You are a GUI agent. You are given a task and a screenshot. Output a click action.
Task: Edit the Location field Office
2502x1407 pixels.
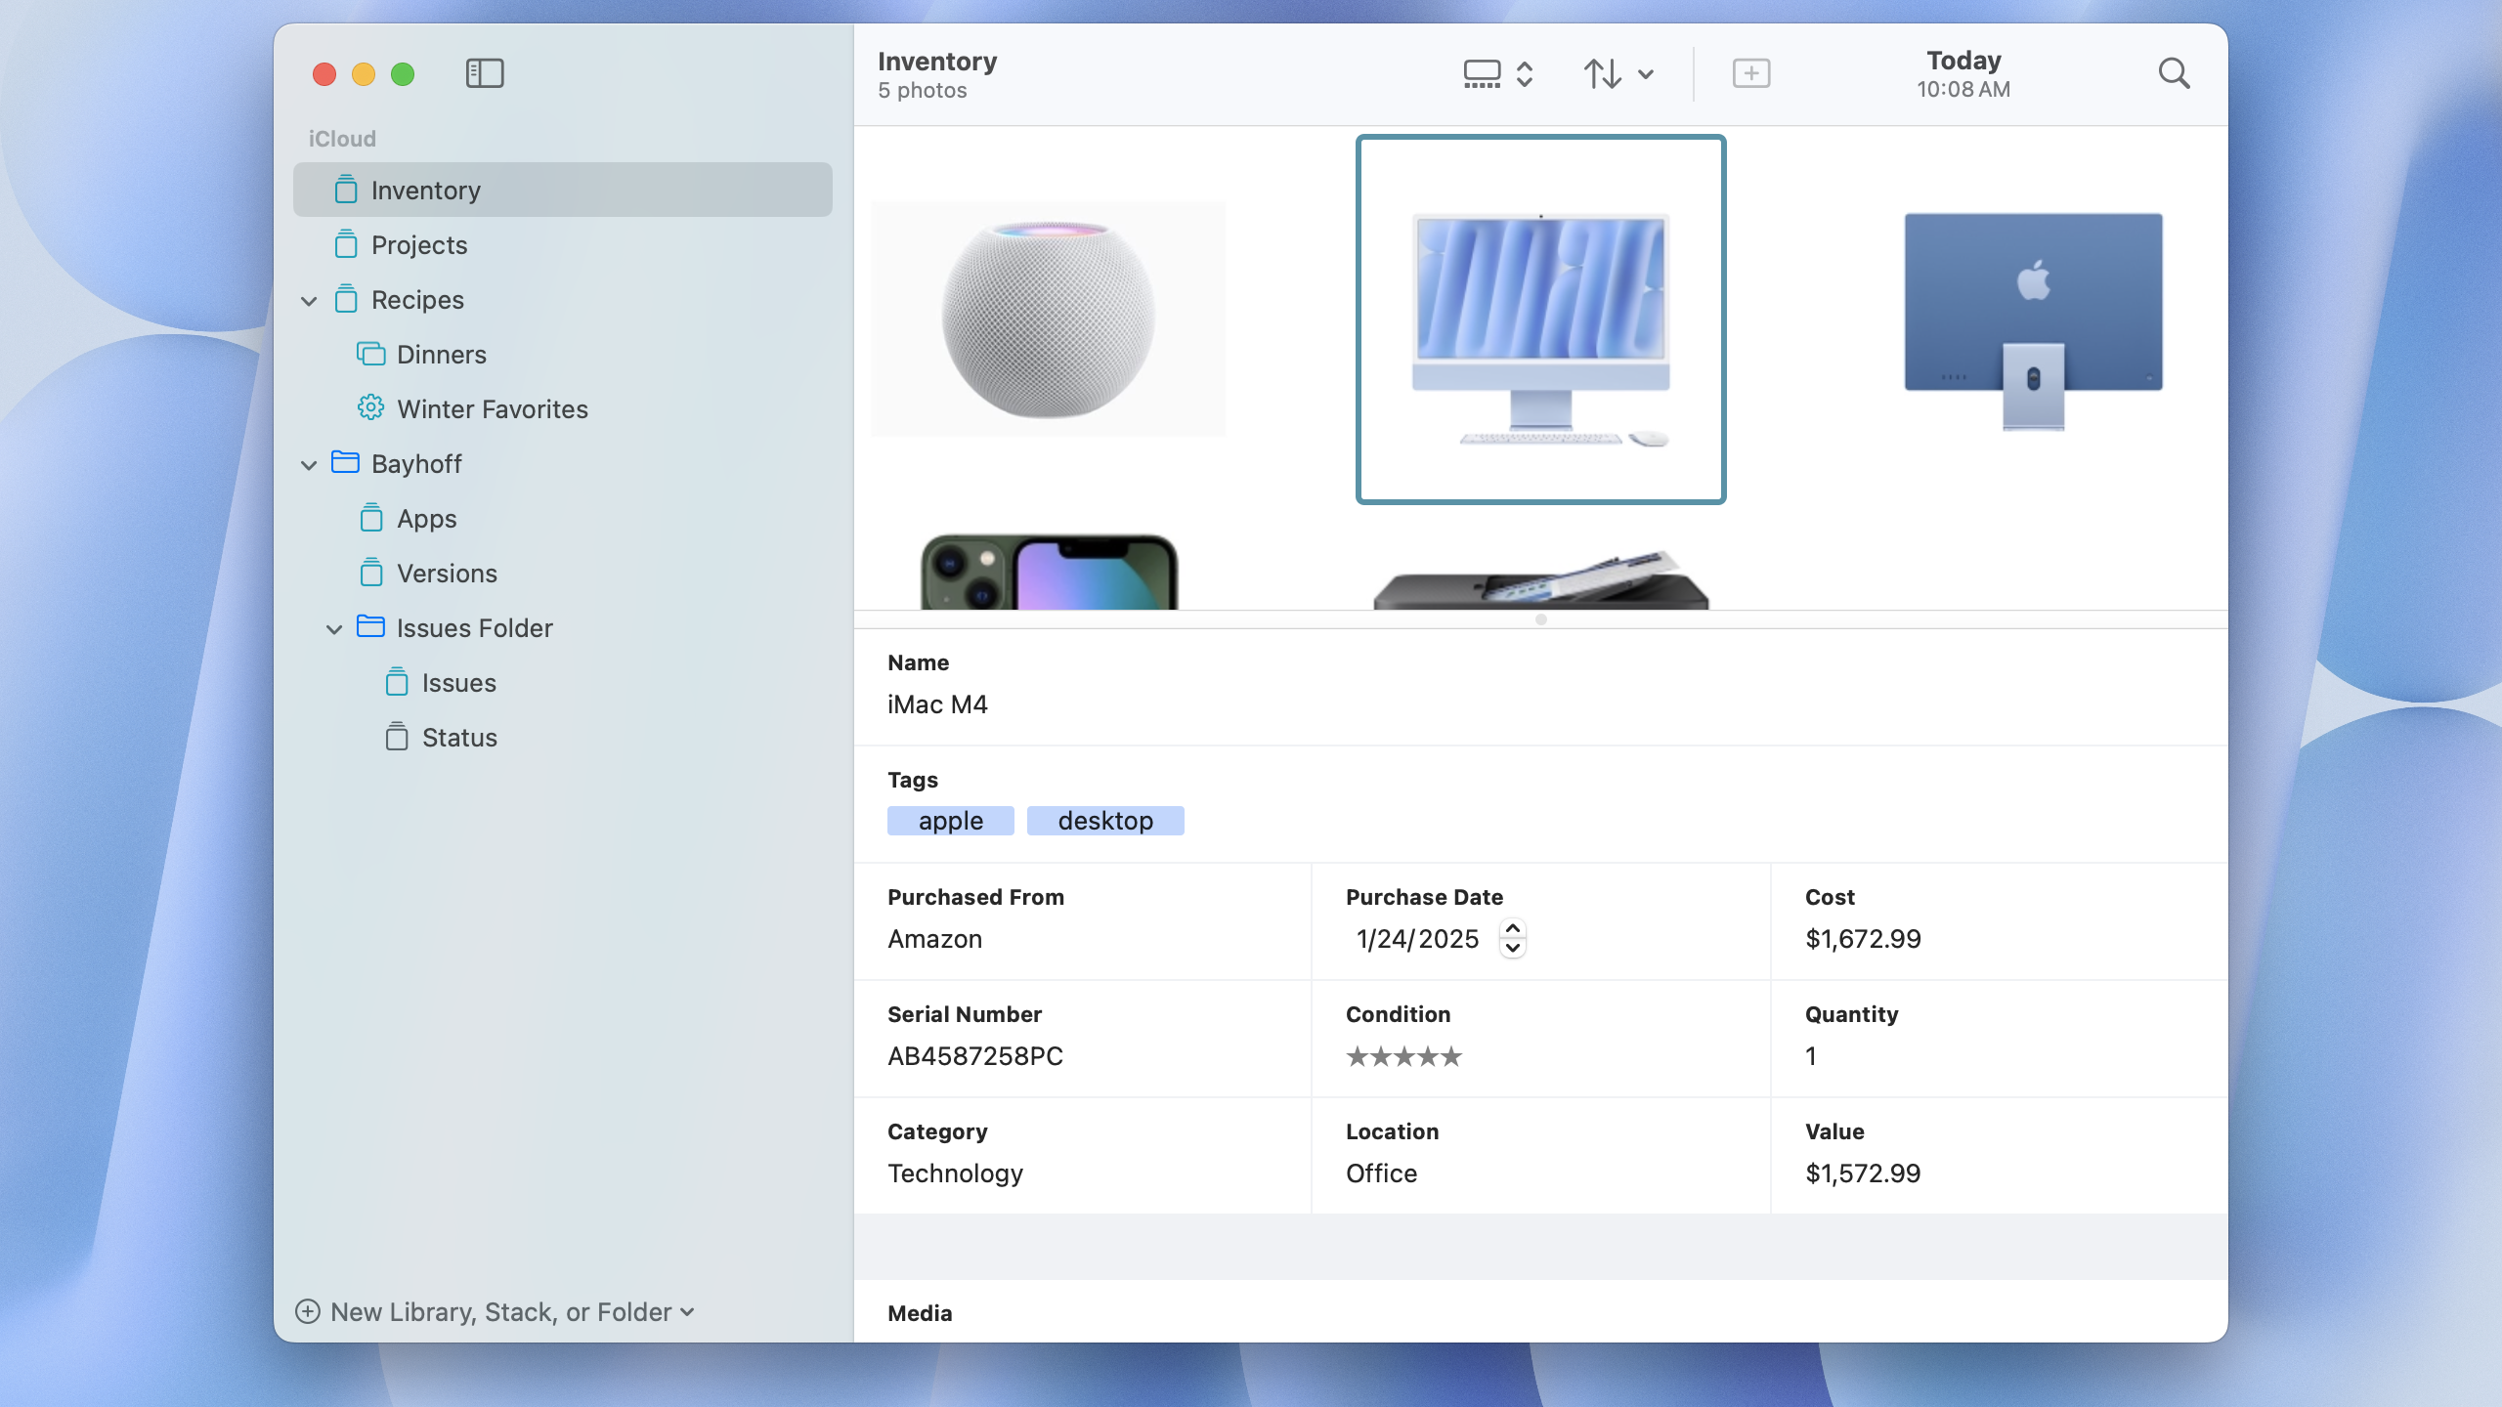pos(1381,1173)
